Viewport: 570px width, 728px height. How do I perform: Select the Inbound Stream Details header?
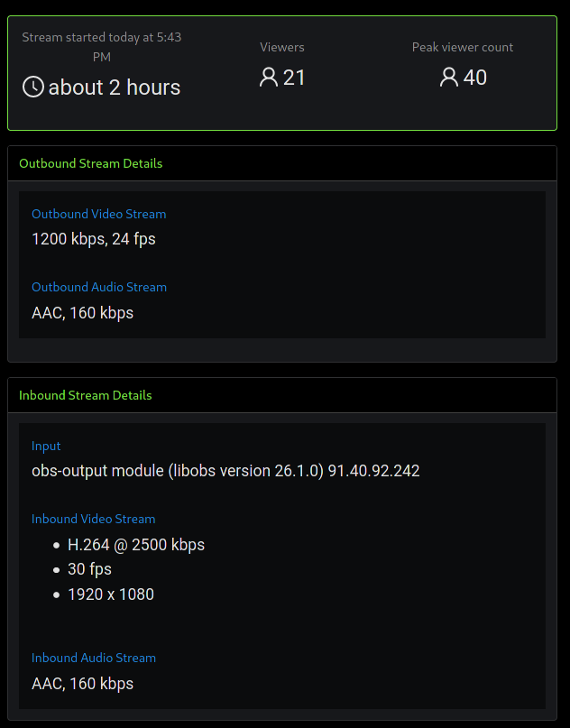pyautogui.click(x=86, y=395)
